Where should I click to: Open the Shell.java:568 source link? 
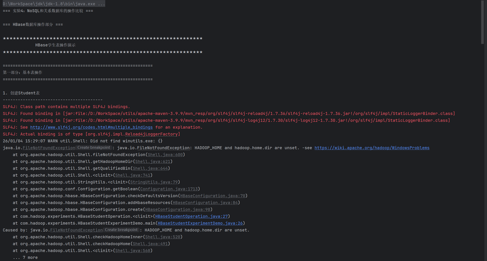[x=133, y=251]
